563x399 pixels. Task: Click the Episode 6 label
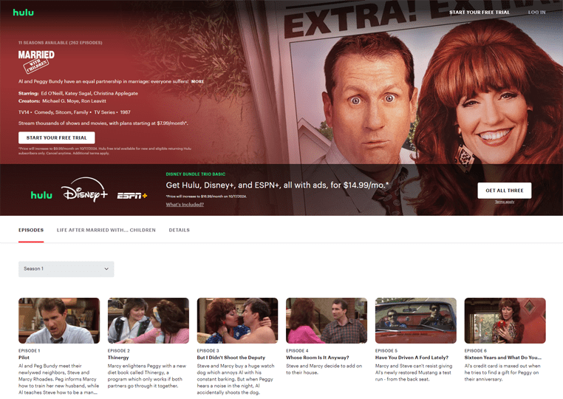475,350
